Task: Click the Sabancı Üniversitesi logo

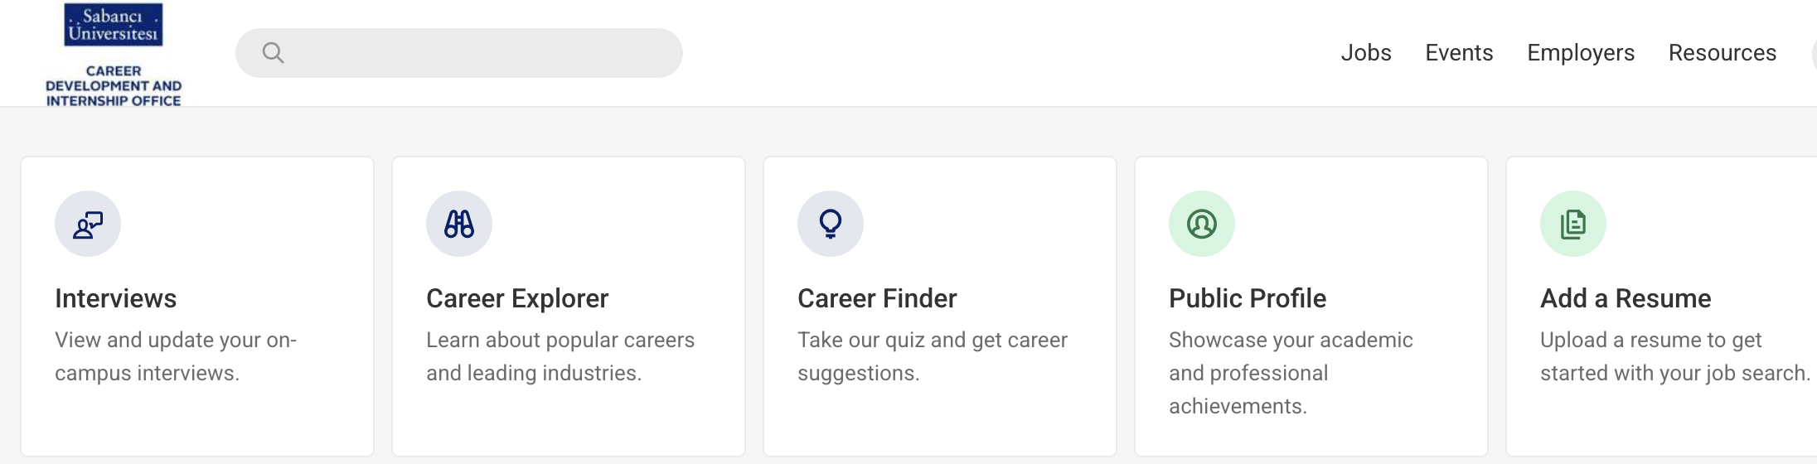Action: (114, 25)
